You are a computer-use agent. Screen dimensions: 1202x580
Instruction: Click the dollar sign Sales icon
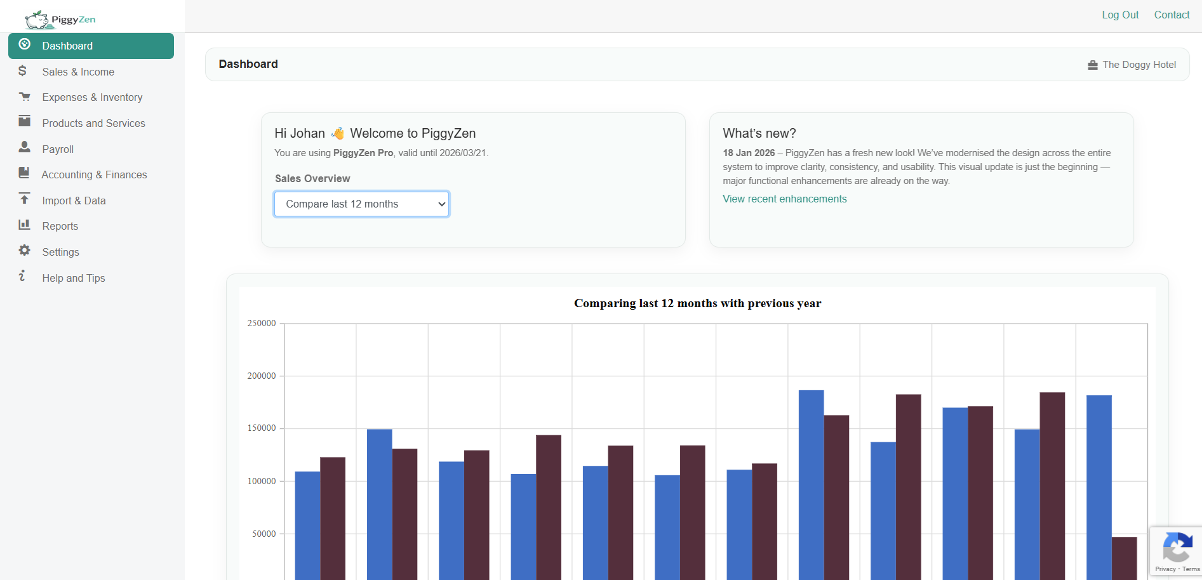point(23,71)
